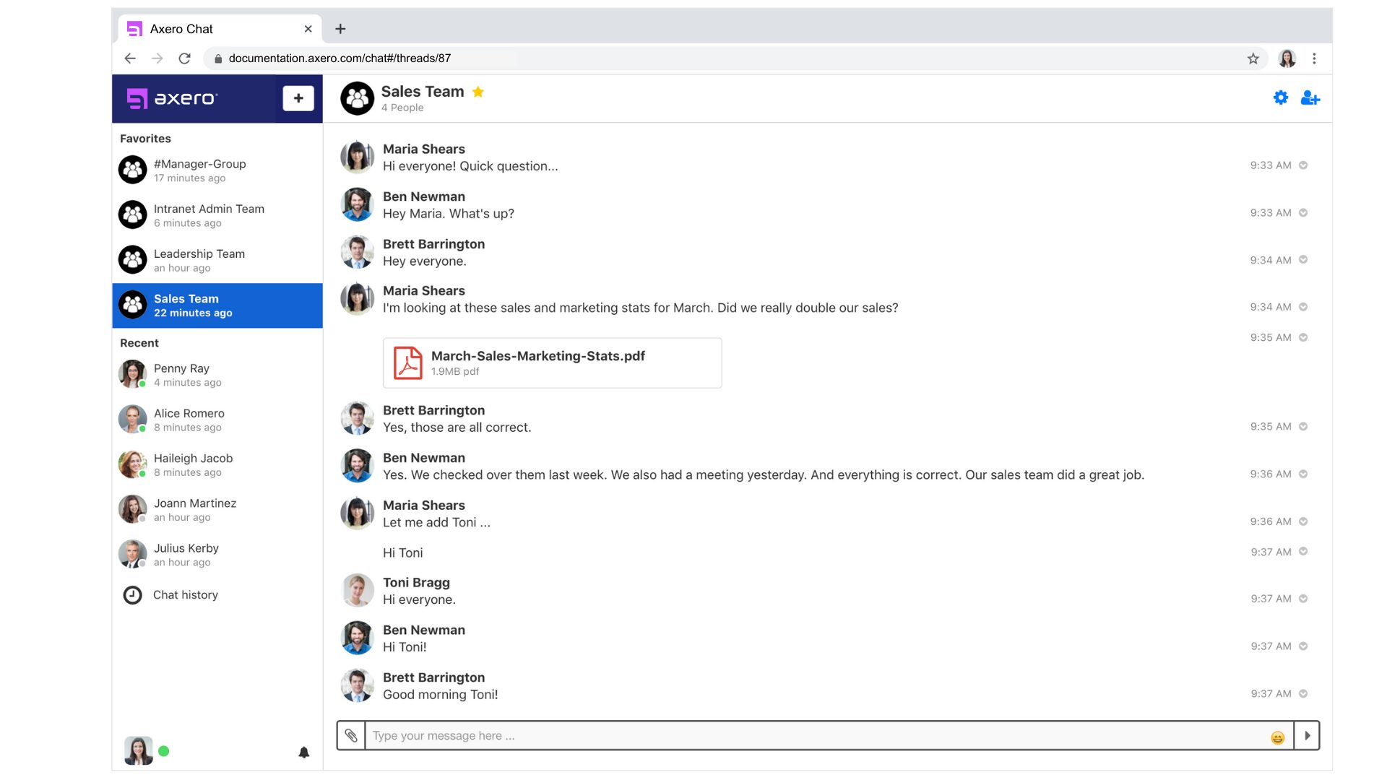Image resolution: width=1387 pixels, height=780 pixels.
Task: Click the PDF icon on March stats file
Action: point(407,363)
